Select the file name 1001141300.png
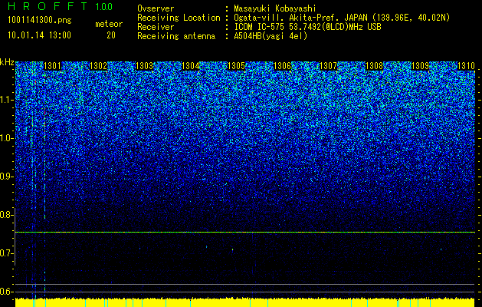The width and height of the screenshot is (482, 307). click(39, 20)
